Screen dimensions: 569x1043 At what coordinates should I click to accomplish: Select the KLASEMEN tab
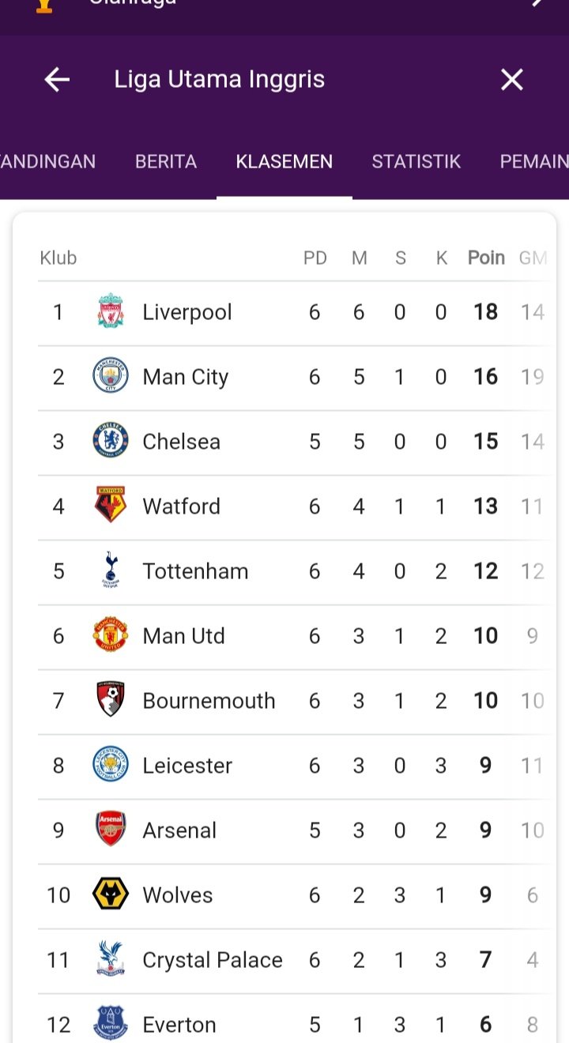(284, 162)
